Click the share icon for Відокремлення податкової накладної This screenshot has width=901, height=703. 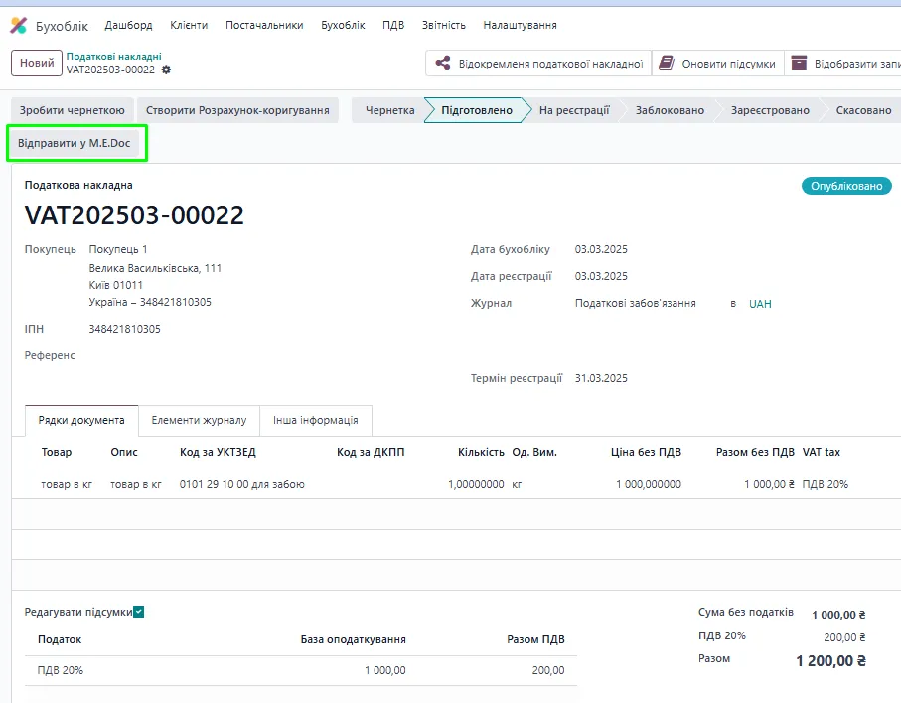443,64
